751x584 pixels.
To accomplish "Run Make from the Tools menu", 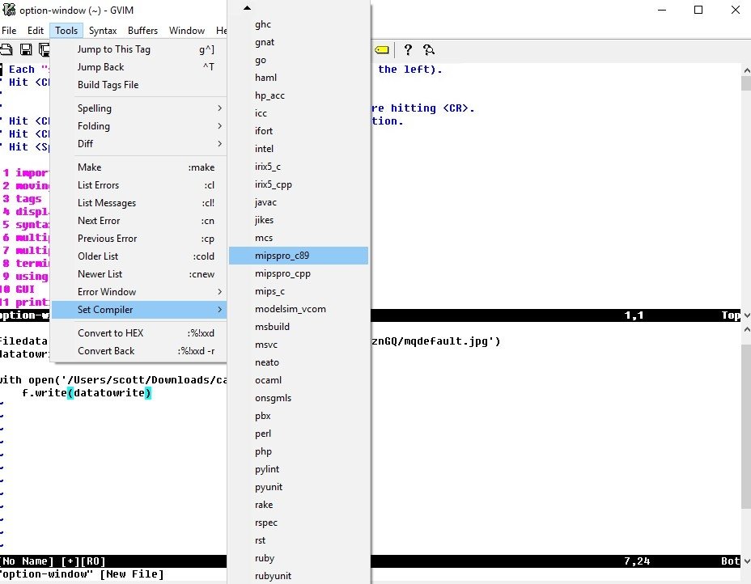I will click(139, 167).
